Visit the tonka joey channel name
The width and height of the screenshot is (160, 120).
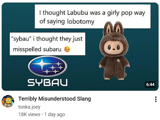point(29,107)
